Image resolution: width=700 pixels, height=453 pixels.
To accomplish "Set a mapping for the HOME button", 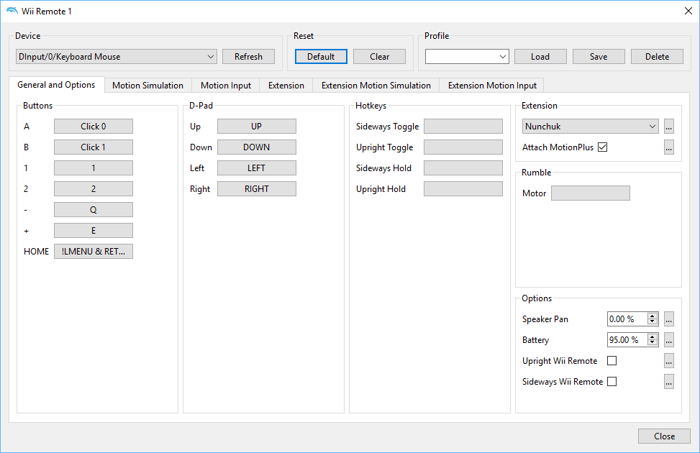I will (93, 251).
